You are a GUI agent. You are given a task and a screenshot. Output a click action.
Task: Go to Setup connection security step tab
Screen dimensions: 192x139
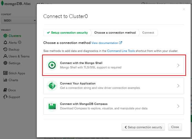[x=67, y=33]
